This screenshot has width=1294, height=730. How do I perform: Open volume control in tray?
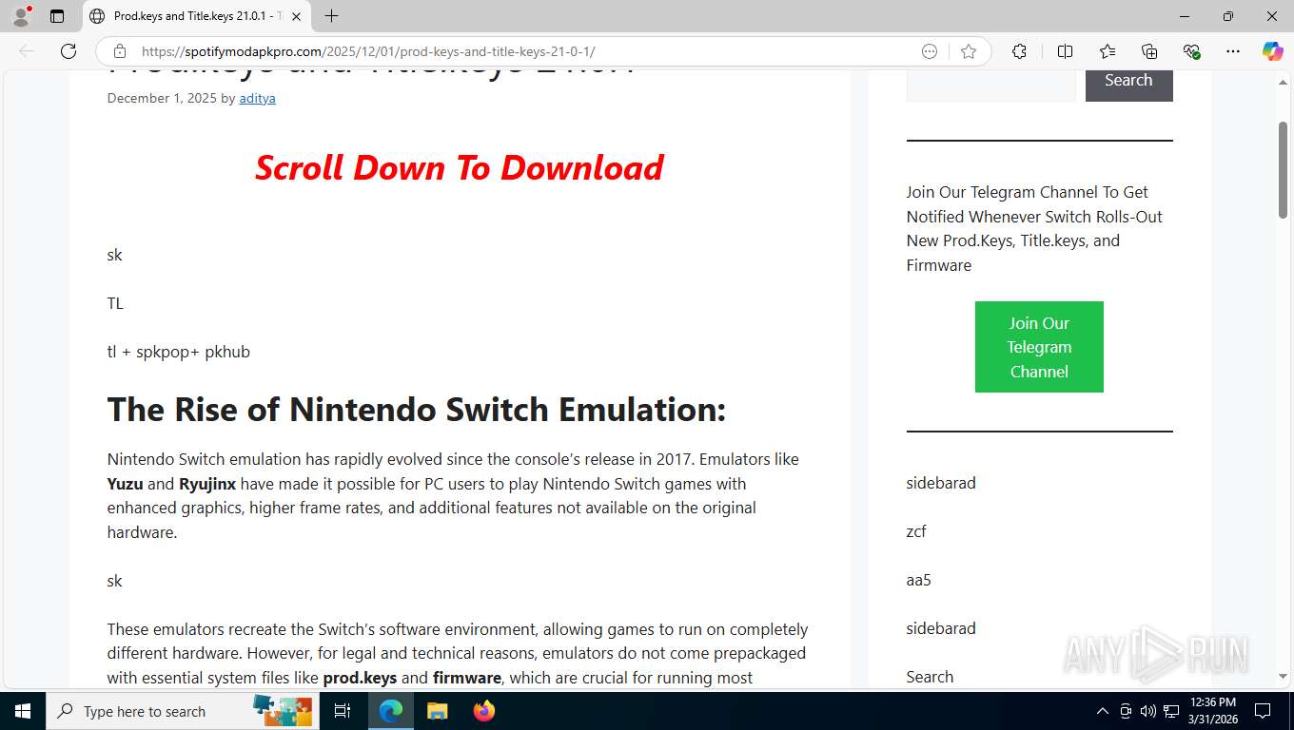[x=1148, y=711]
